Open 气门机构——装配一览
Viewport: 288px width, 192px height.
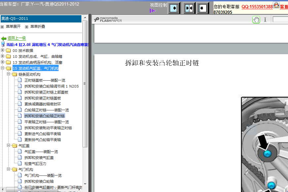point(43,175)
